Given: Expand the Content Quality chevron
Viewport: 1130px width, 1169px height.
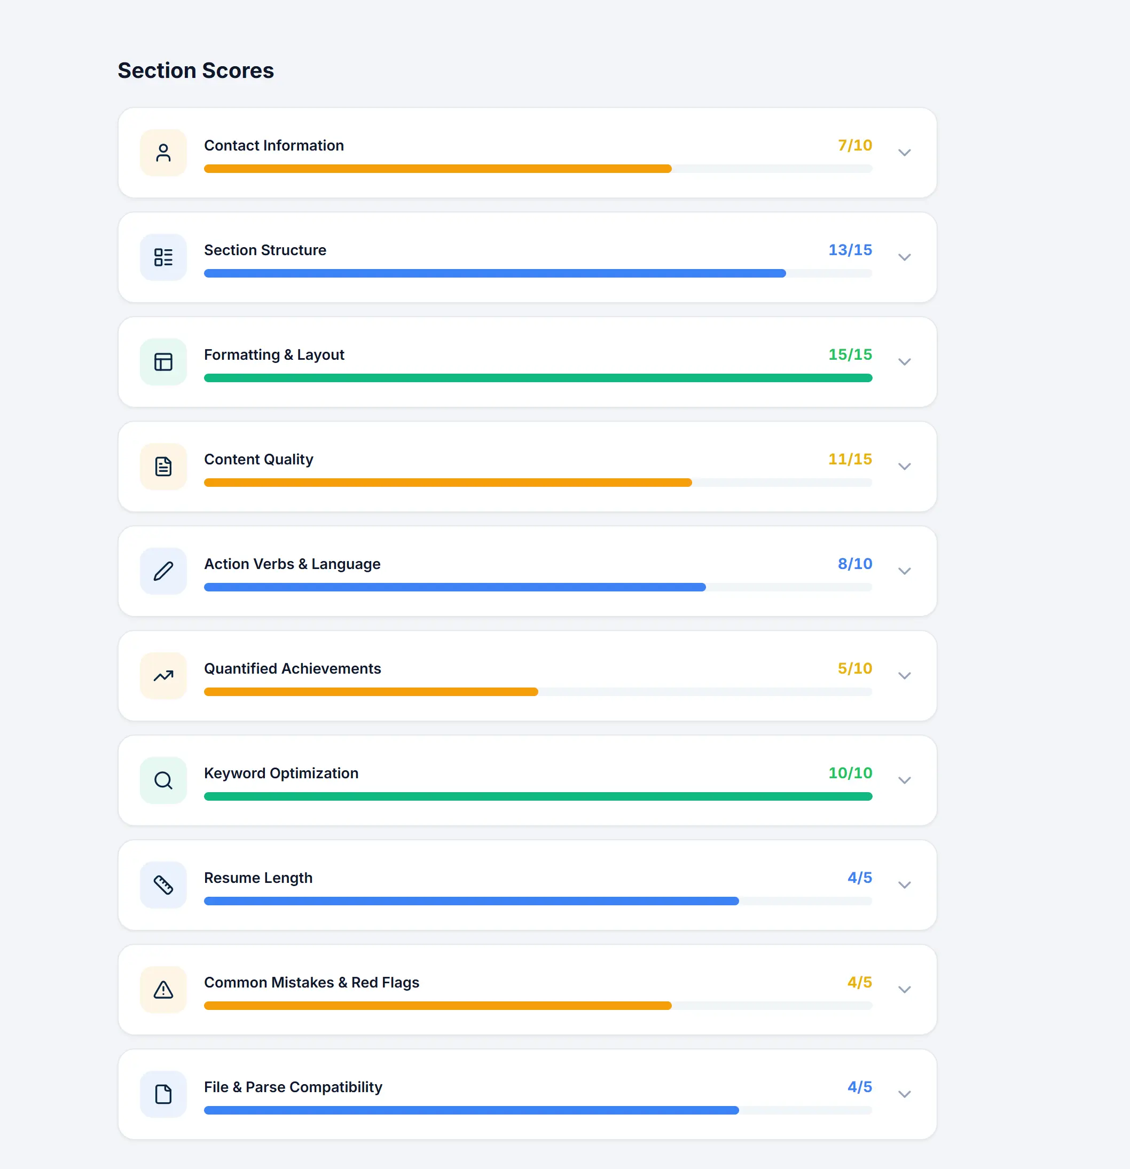Looking at the screenshot, I should coord(905,467).
